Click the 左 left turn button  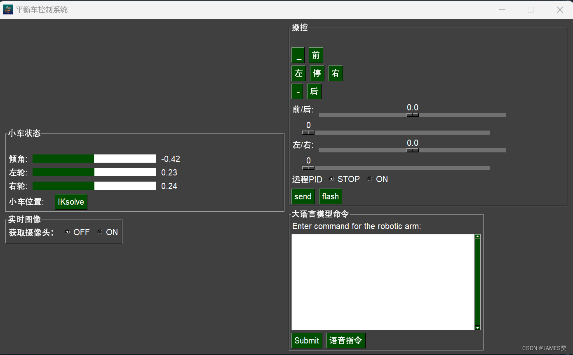(299, 73)
